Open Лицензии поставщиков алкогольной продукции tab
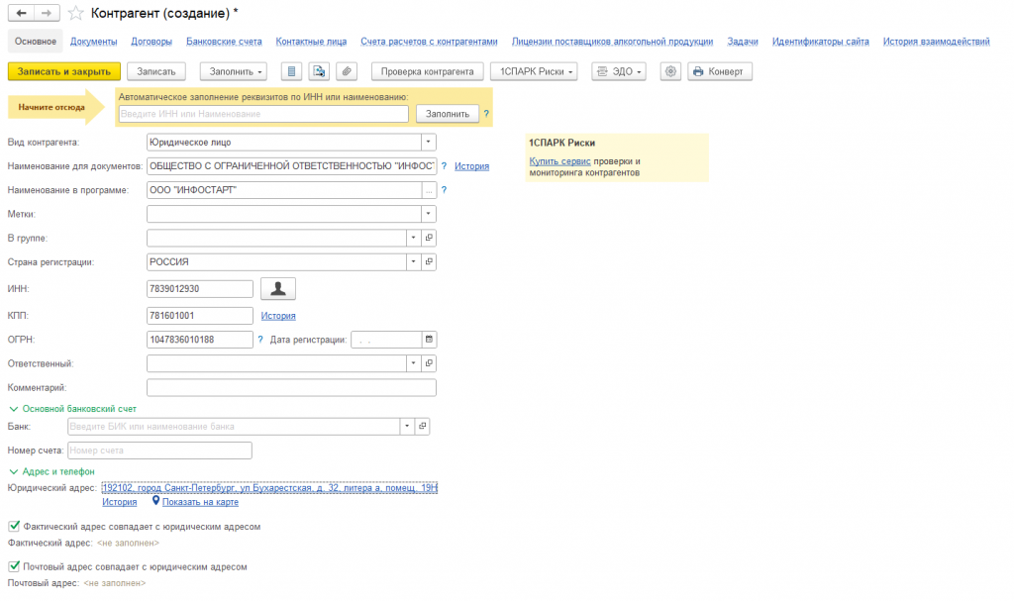Image resolution: width=1014 pixels, height=601 pixels. [x=612, y=42]
